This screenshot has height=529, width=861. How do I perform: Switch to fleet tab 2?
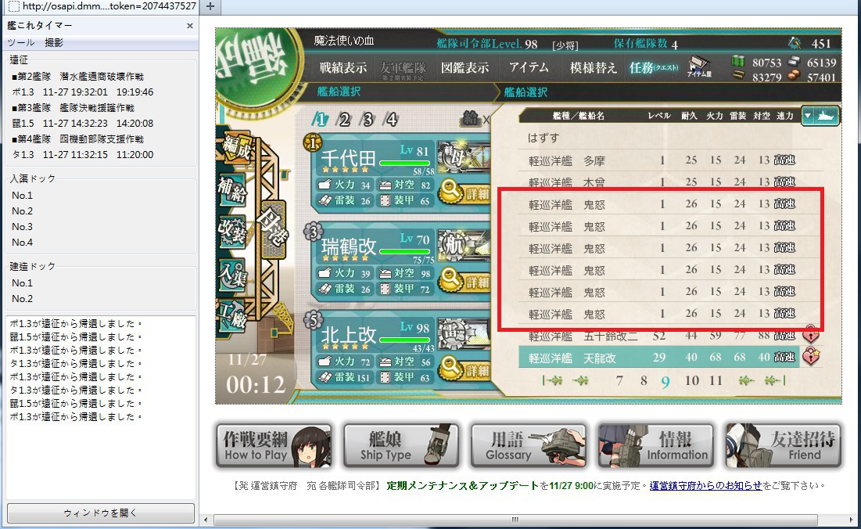tap(343, 119)
